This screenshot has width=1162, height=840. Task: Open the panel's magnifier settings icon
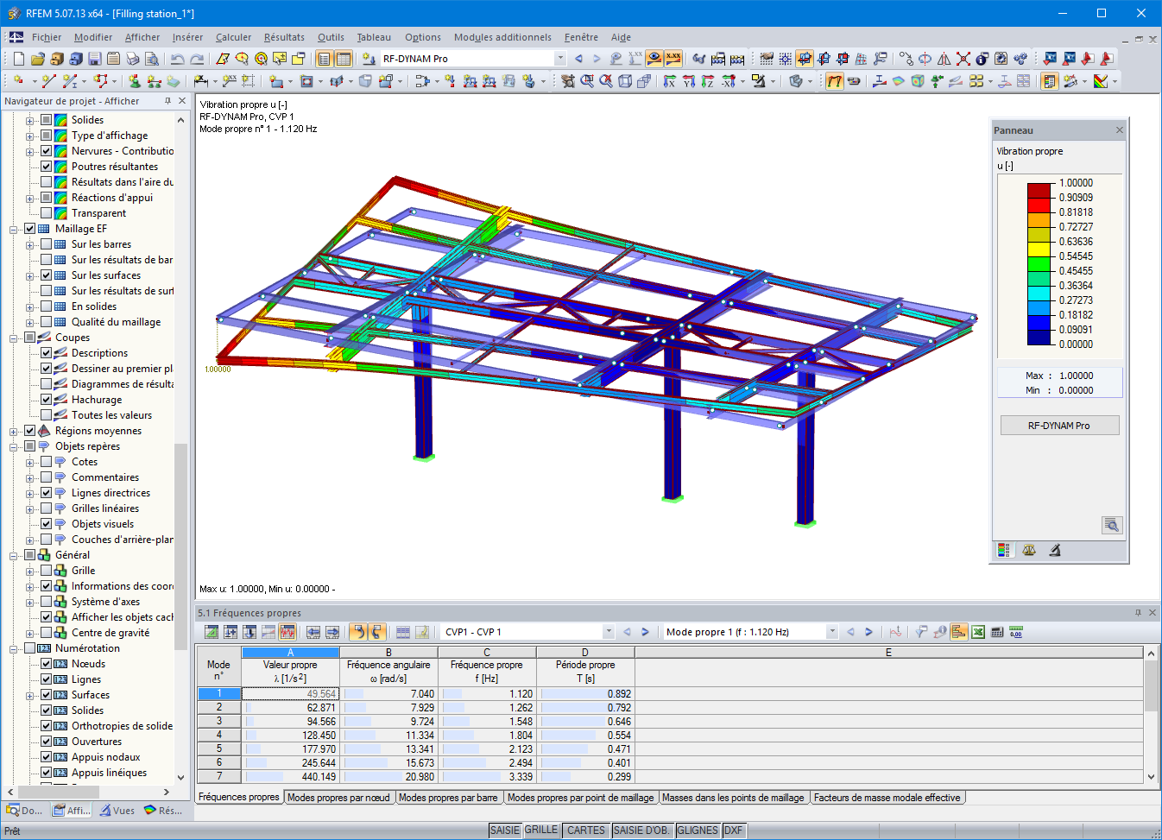[1112, 525]
